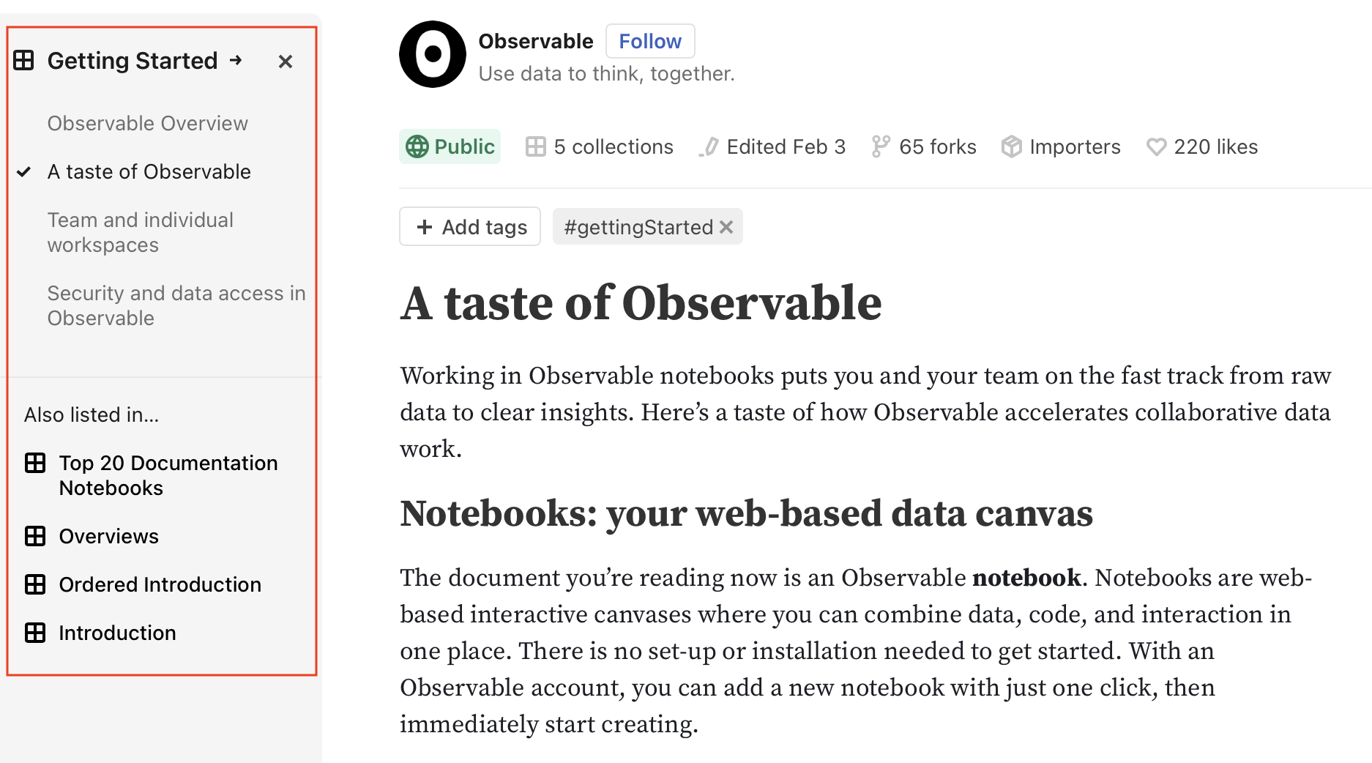Expand Getting Started collection via arrow

click(x=236, y=61)
